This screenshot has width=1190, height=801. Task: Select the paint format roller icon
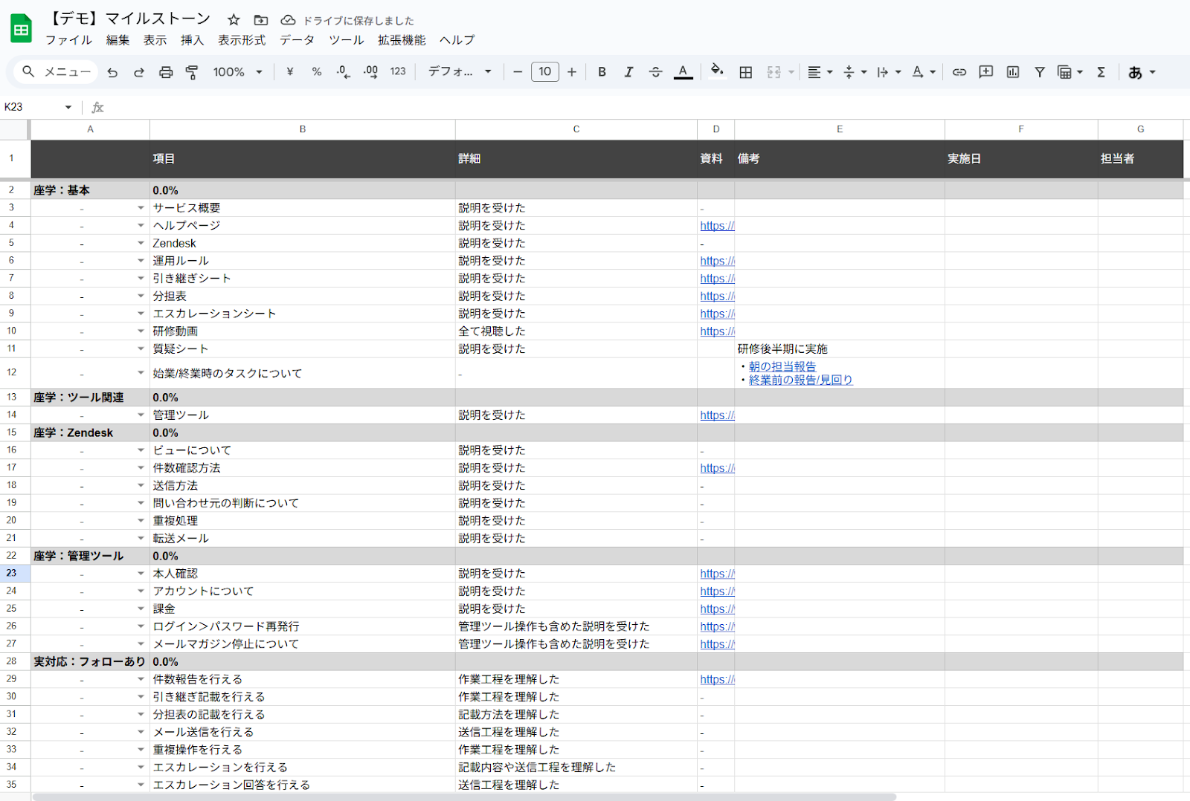[192, 72]
